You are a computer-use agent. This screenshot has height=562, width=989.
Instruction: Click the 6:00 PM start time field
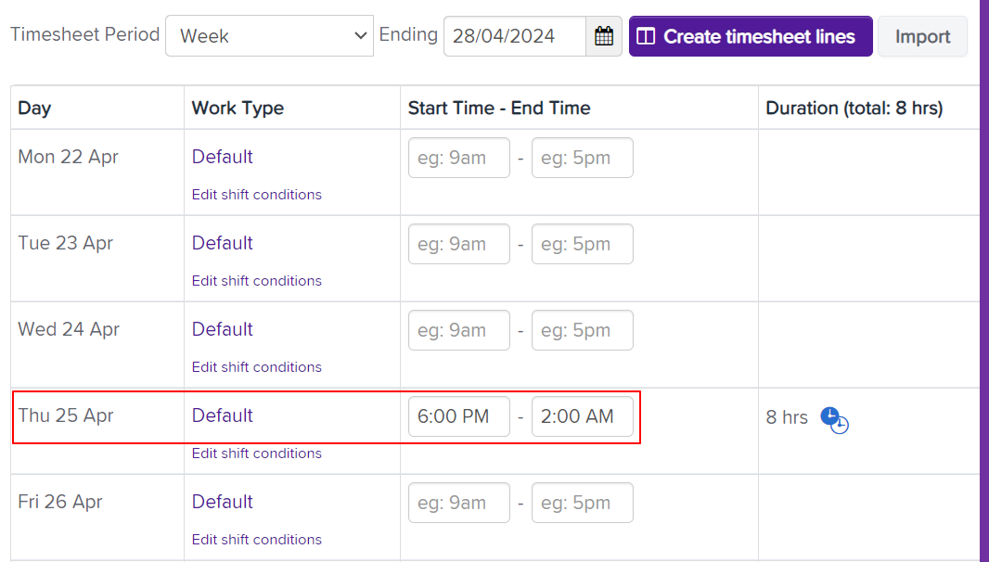click(x=458, y=416)
